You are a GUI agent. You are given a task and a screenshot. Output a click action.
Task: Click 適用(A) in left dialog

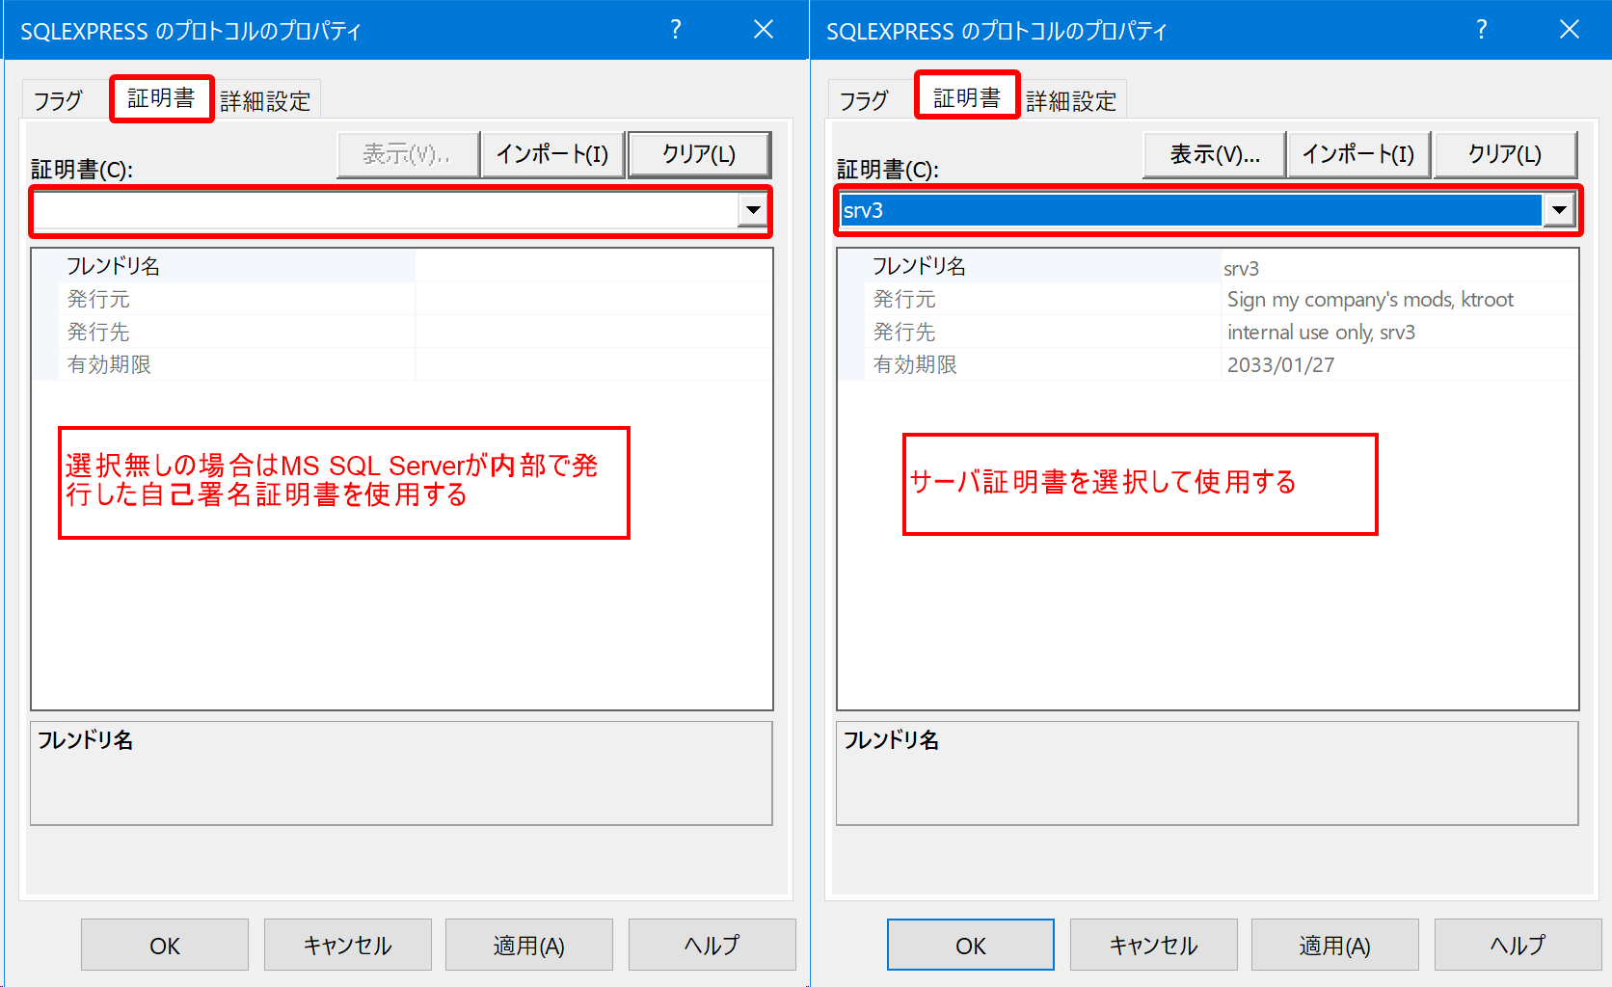click(529, 945)
